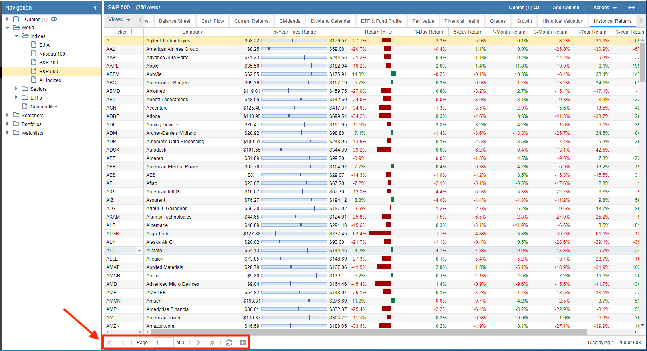This screenshot has height=351, width=647.
Task: Collapse the Indices folder
Action: click(16, 36)
